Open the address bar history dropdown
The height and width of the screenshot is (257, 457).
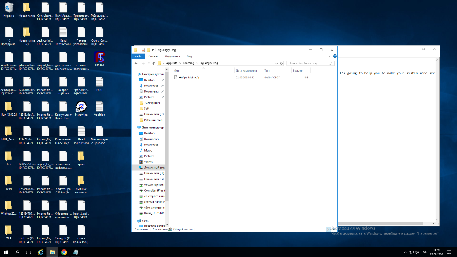pos(277,63)
